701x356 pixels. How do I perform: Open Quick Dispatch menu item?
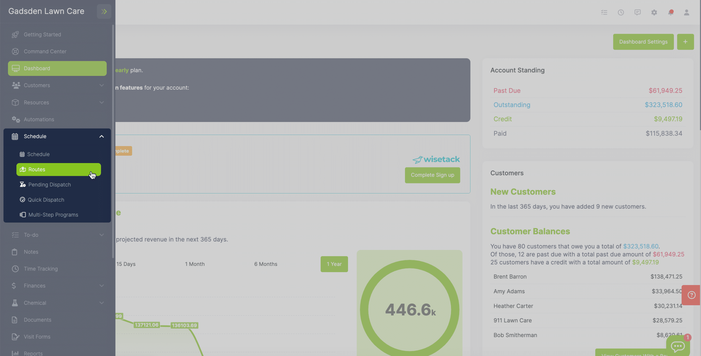tap(59, 200)
